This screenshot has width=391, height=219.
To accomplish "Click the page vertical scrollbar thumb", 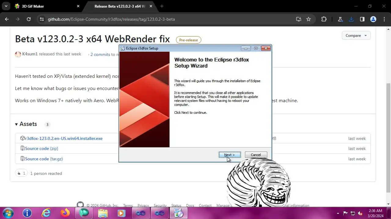I will pos(388,138).
